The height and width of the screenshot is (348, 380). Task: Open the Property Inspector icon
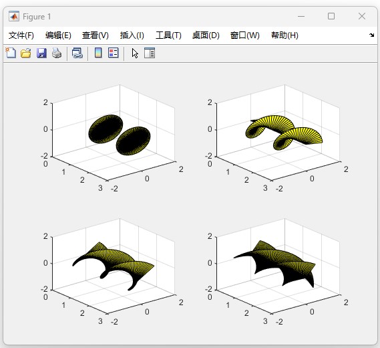coord(150,53)
